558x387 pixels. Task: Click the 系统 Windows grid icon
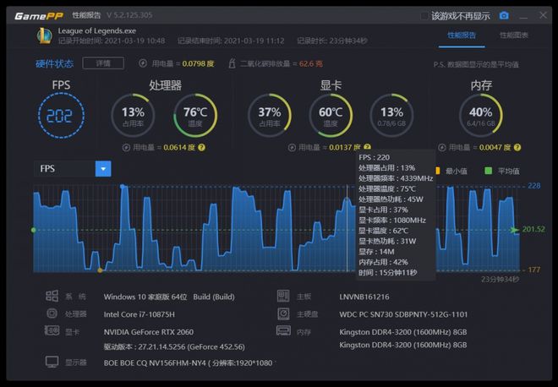(52, 296)
